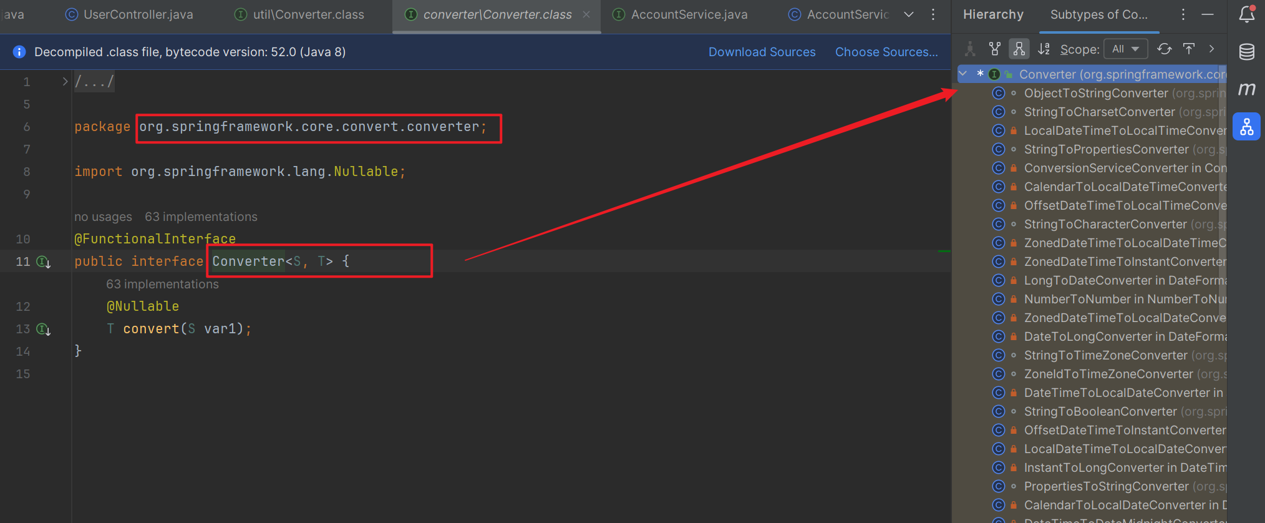Image resolution: width=1265 pixels, height=523 pixels.
Task: Click implementations gutter icon on line 13
Action: pos(44,329)
